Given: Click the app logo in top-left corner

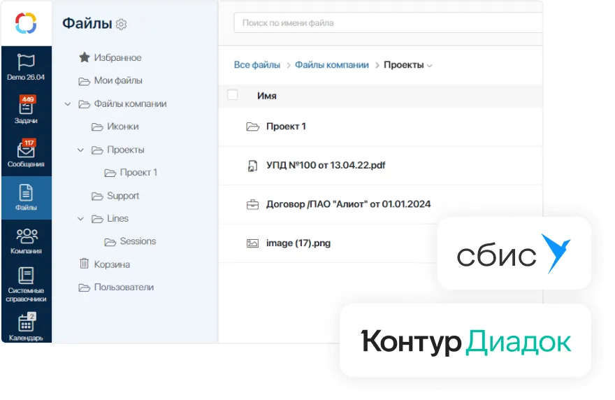Looking at the screenshot, I should tap(26, 23).
